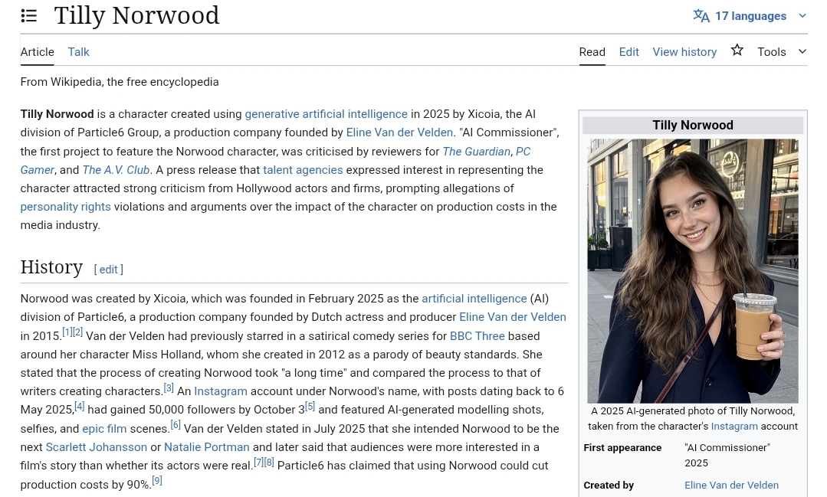Open the Tools menu
Viewport: 827px width, 497px height.
772,51
